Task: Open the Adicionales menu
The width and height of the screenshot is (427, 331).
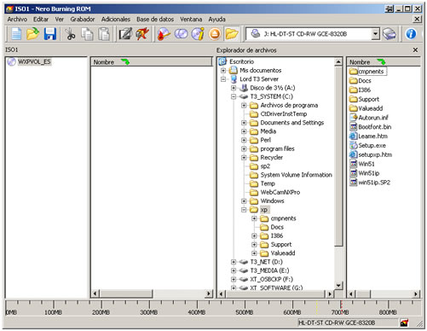Action: coord(116,20)
